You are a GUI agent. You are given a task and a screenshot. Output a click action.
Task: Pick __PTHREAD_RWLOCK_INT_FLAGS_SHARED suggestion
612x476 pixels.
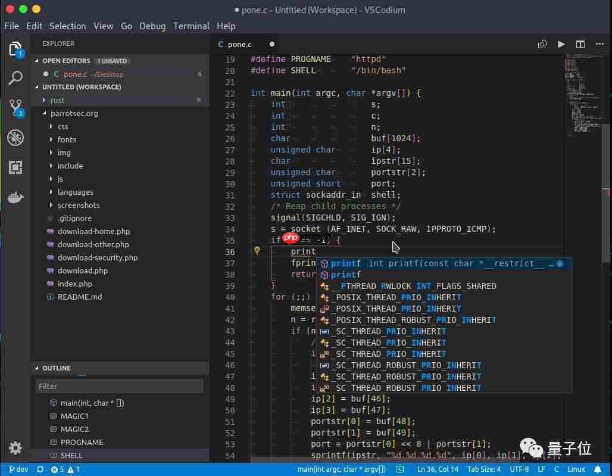point(444,286)
